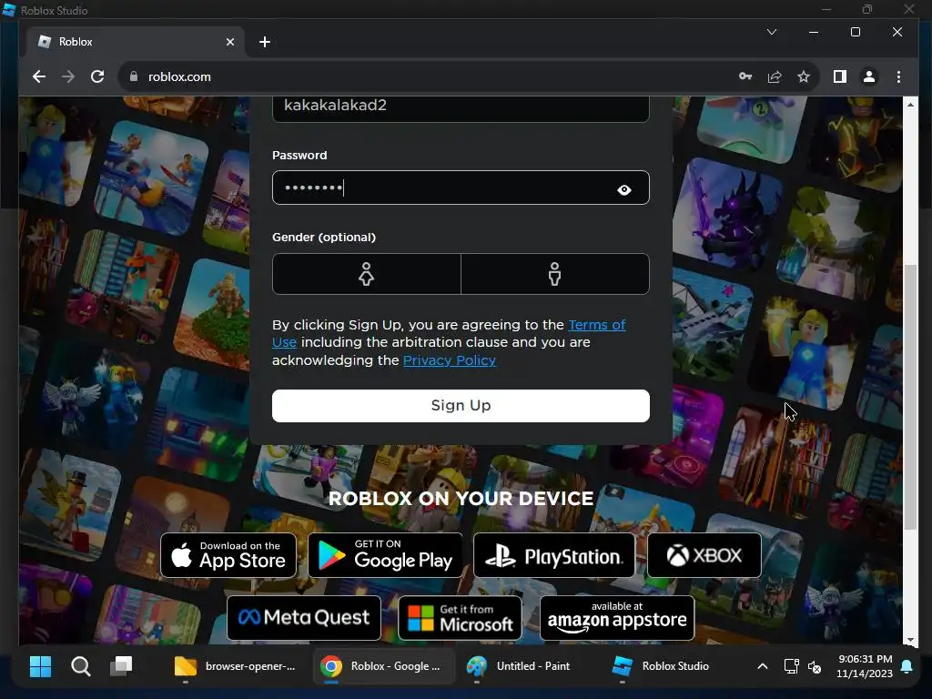Go back with the browser back arrow
The height and width of the screenshot is (699, 932).
[x=39, y=76]
